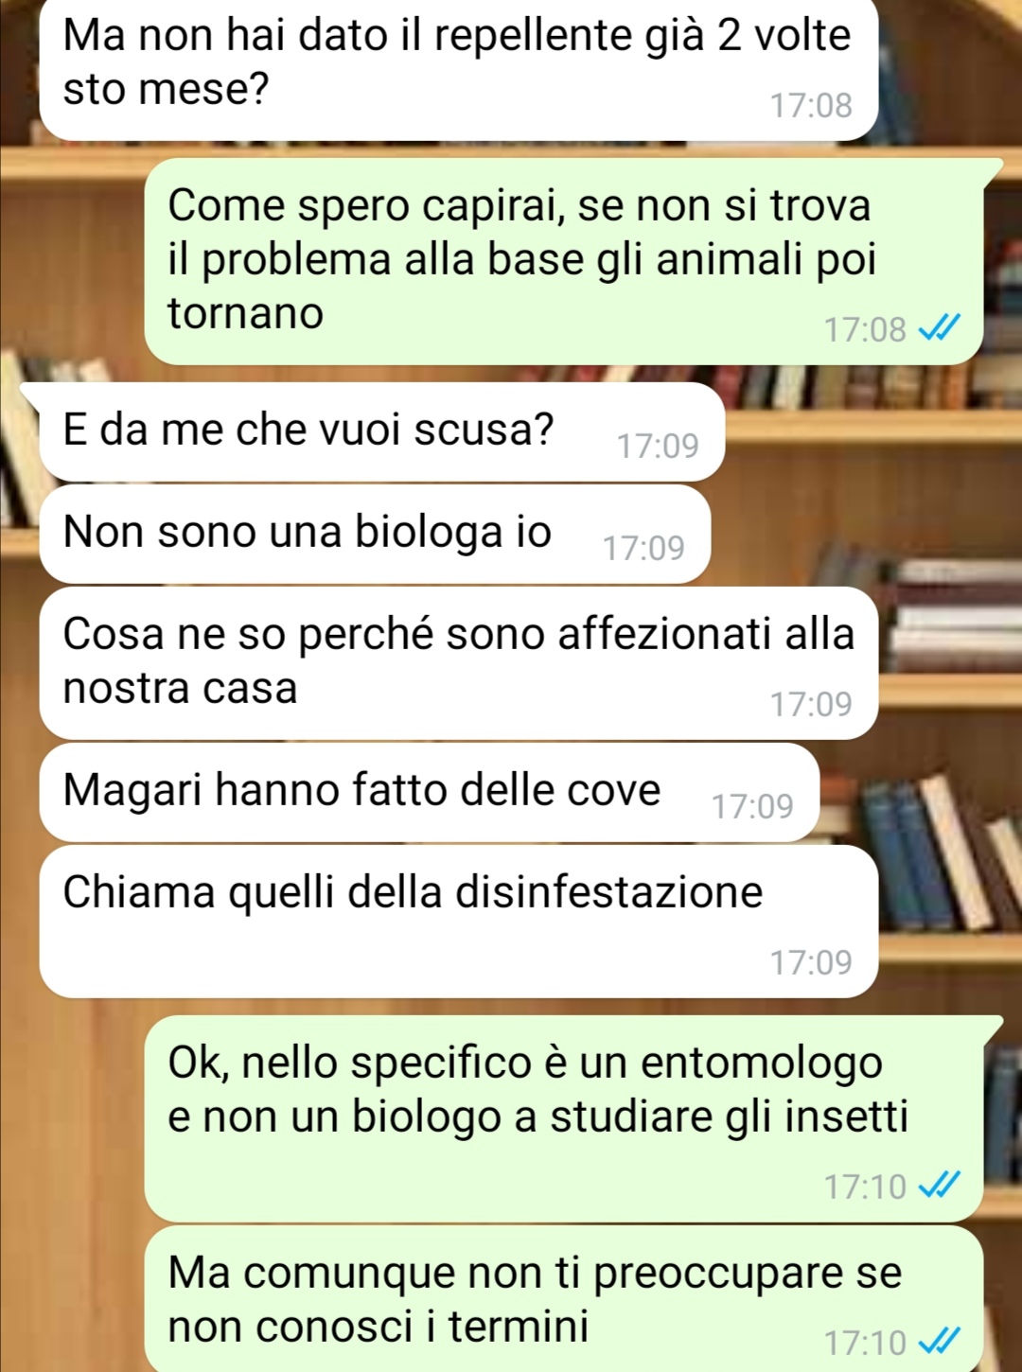1022x1372 pixels.
Task: Select message 'Chiama quelli della disinfestazione'
Action: click(458, 921)
